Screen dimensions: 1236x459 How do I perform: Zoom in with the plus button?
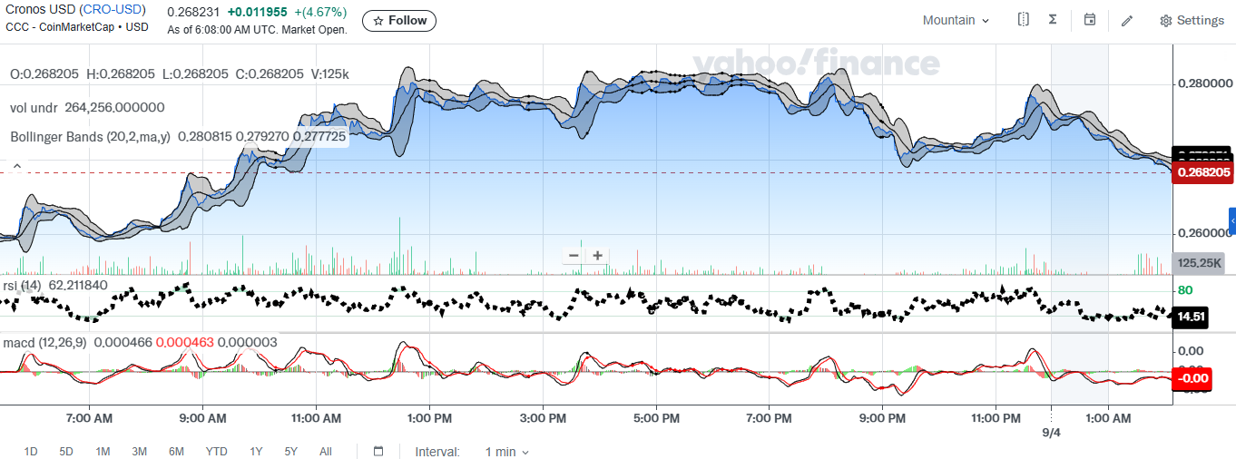[597, 256]
